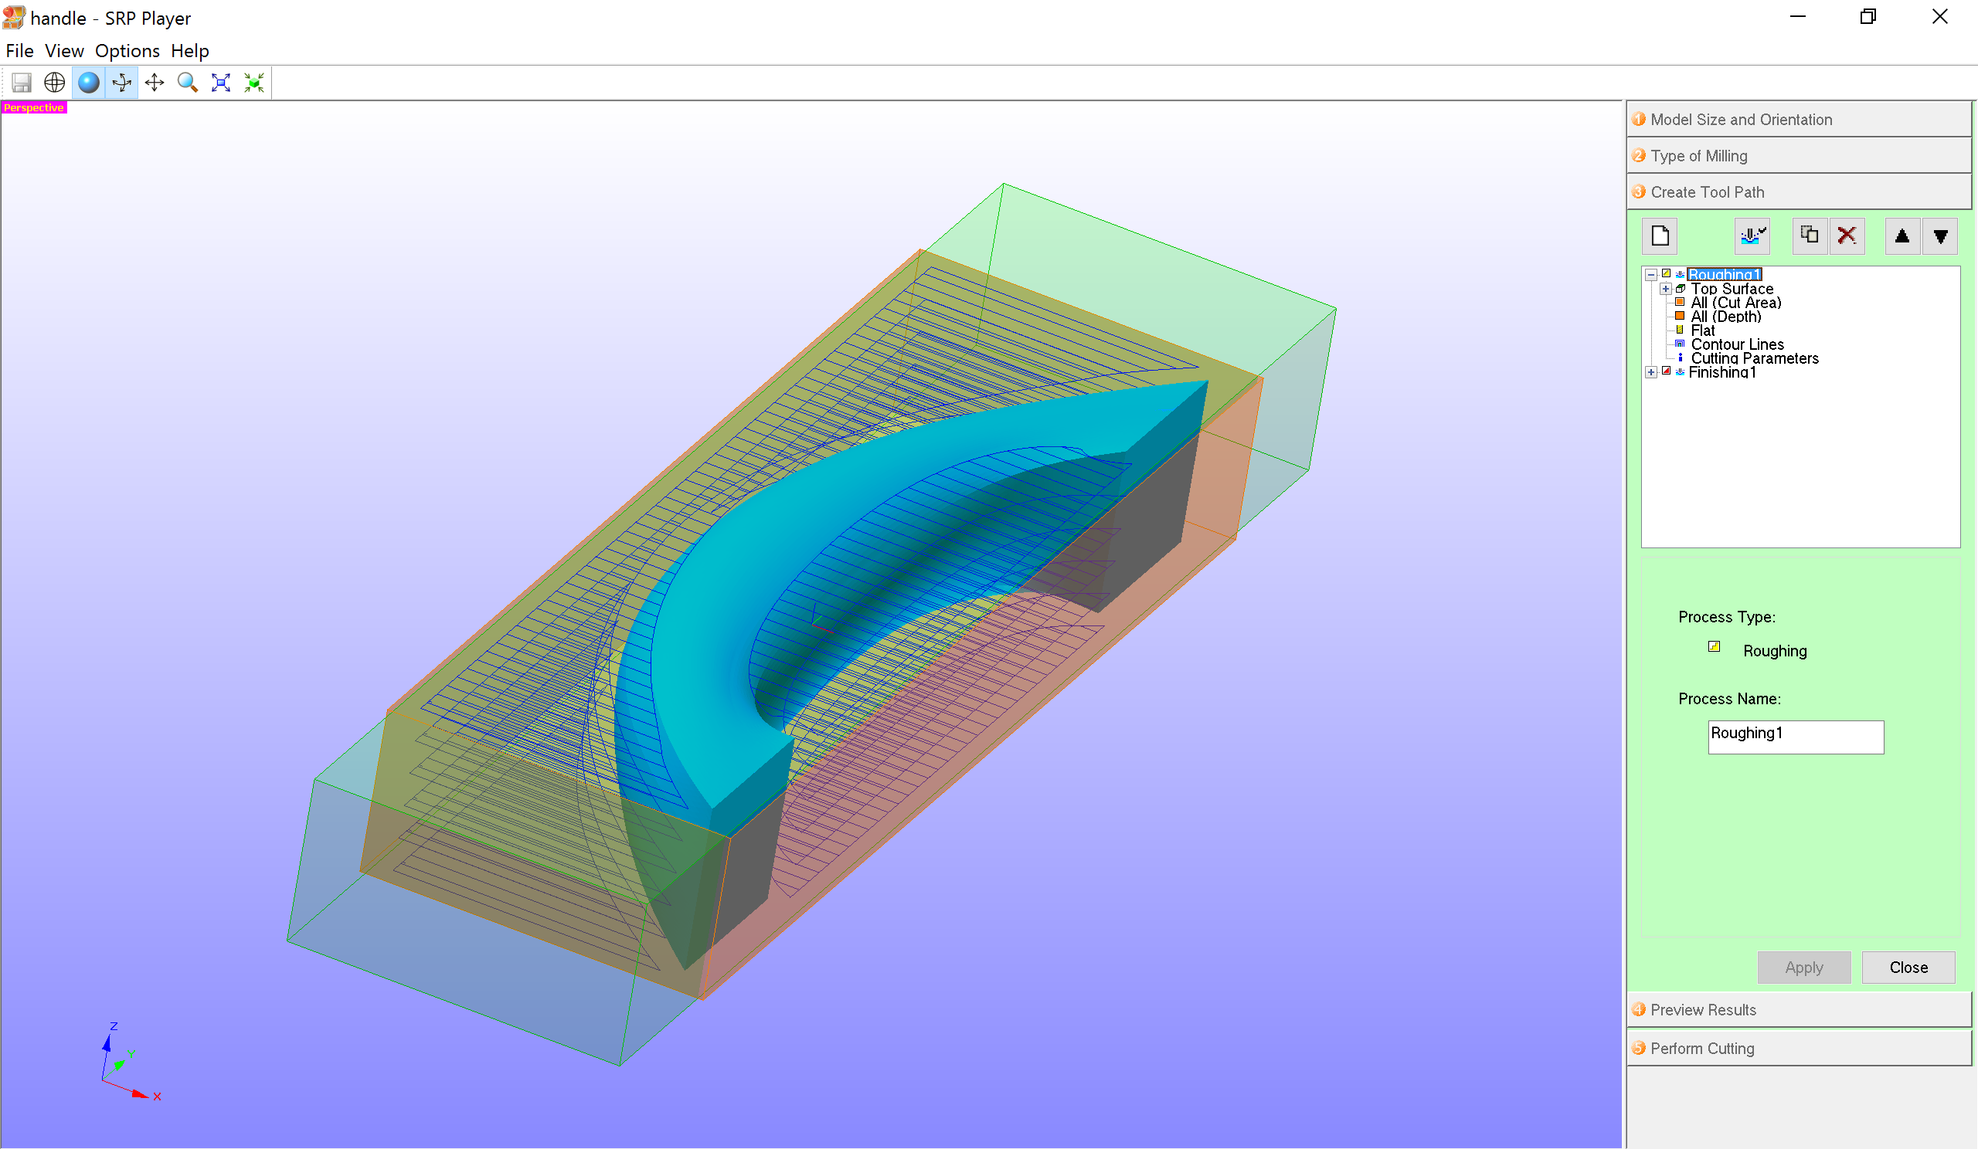Expand the Finishing1 tree node
This screenshot has height=1149, width=1978.
point(1650,372)
